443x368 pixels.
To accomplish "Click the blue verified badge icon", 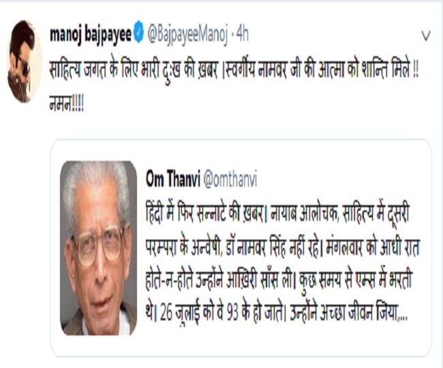I will [139, 35].
